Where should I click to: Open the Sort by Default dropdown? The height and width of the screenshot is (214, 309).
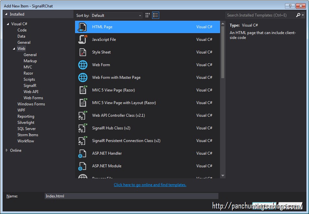[x=116, y=15]
